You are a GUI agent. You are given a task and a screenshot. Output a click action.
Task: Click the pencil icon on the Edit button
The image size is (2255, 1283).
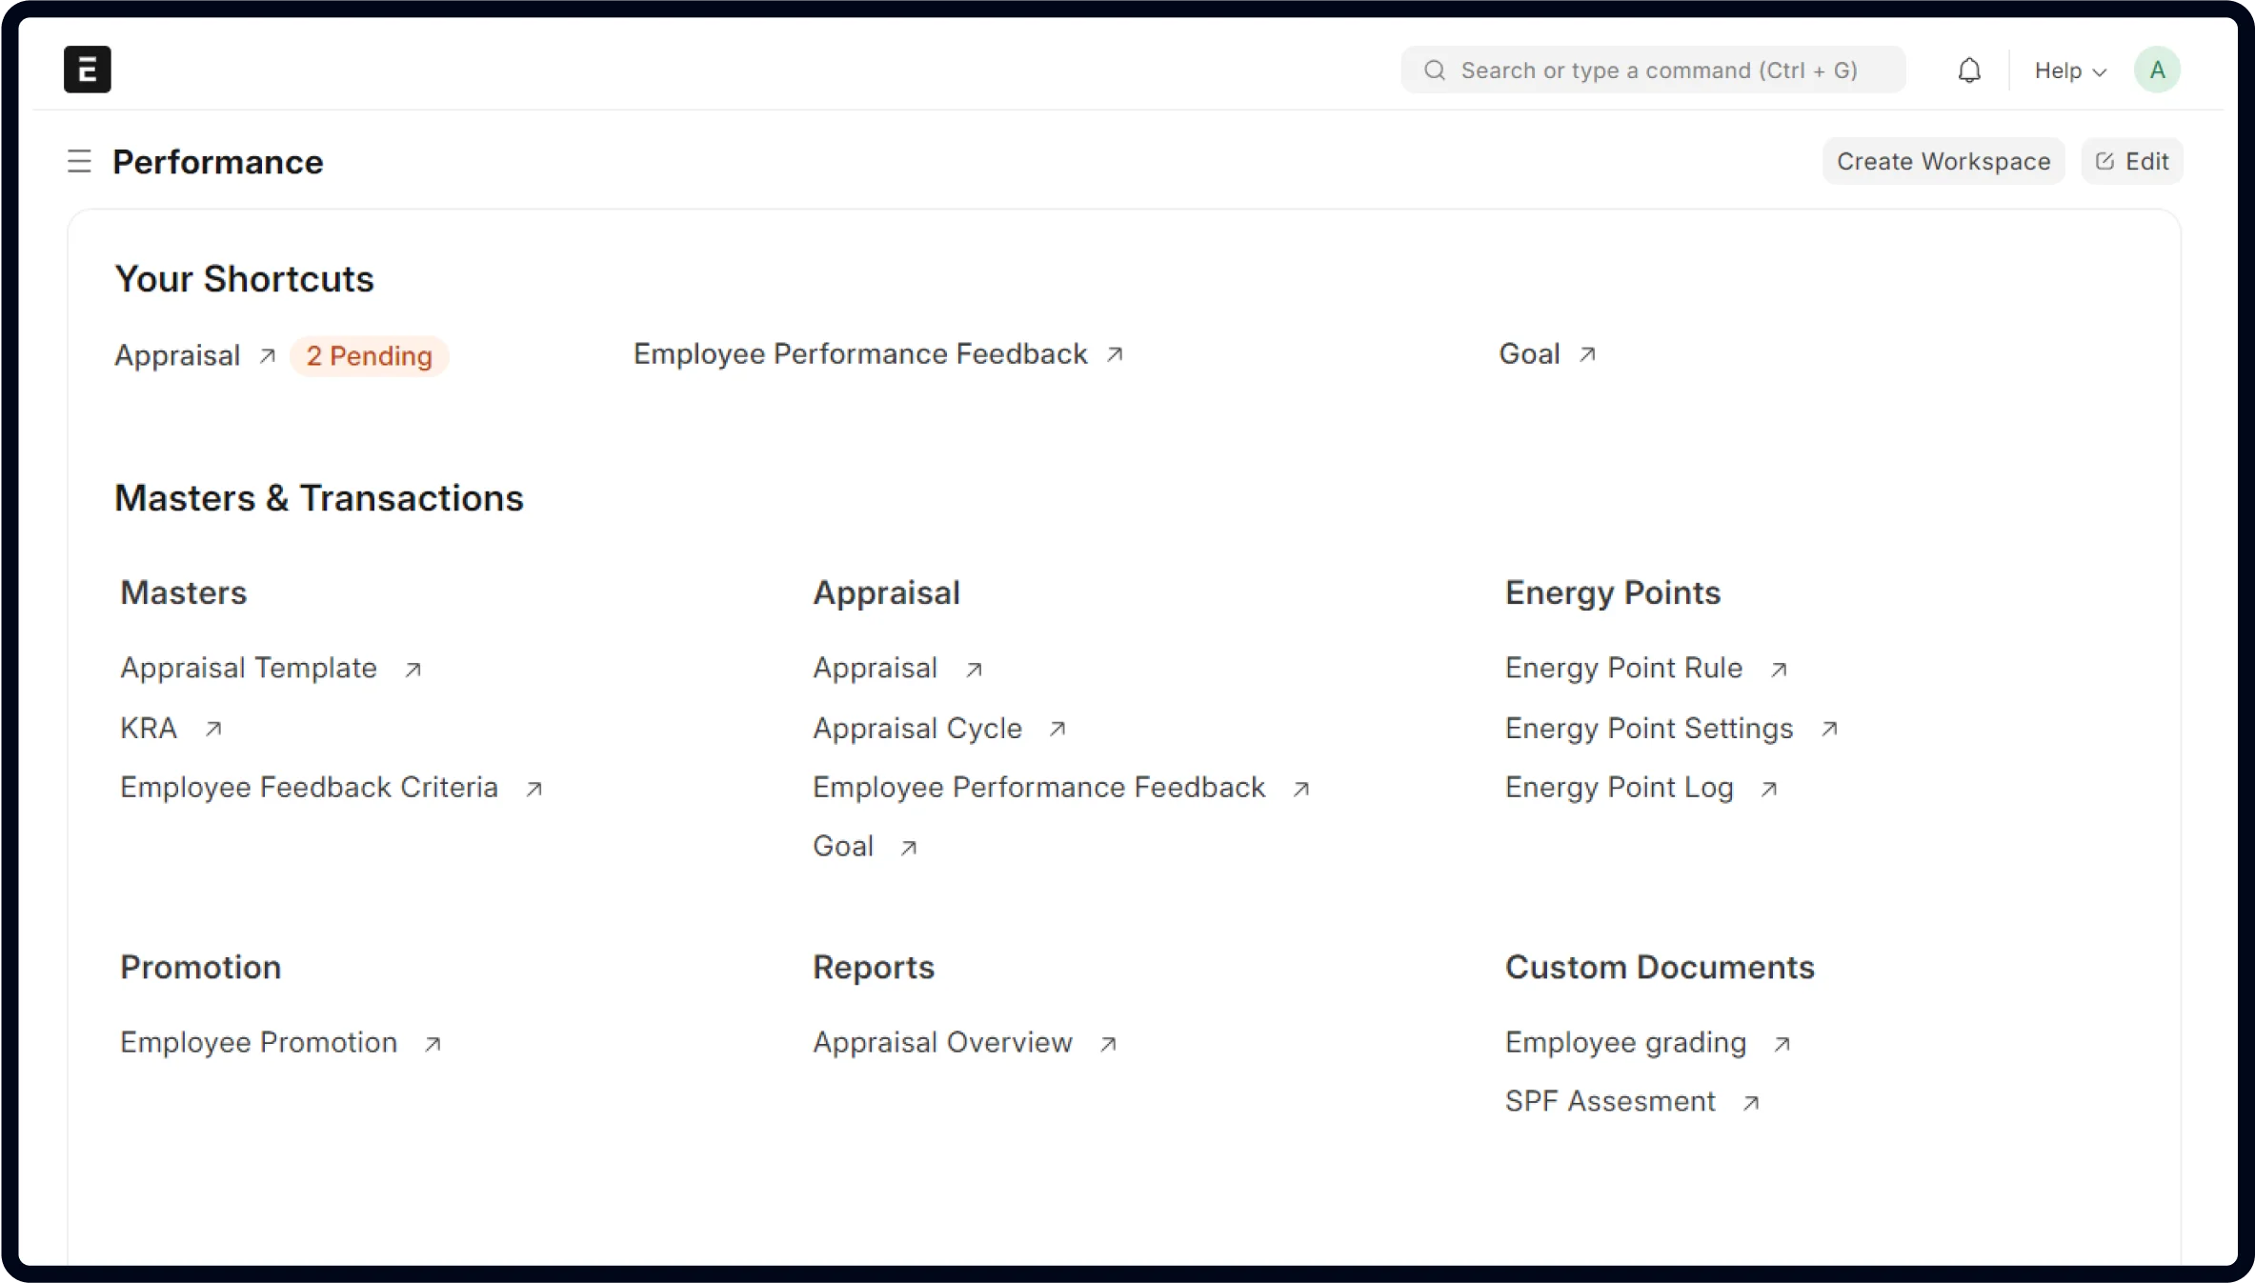(x=2104, y=161)
